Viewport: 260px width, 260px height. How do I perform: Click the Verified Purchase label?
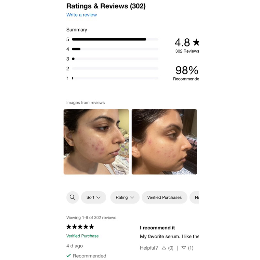83,236
